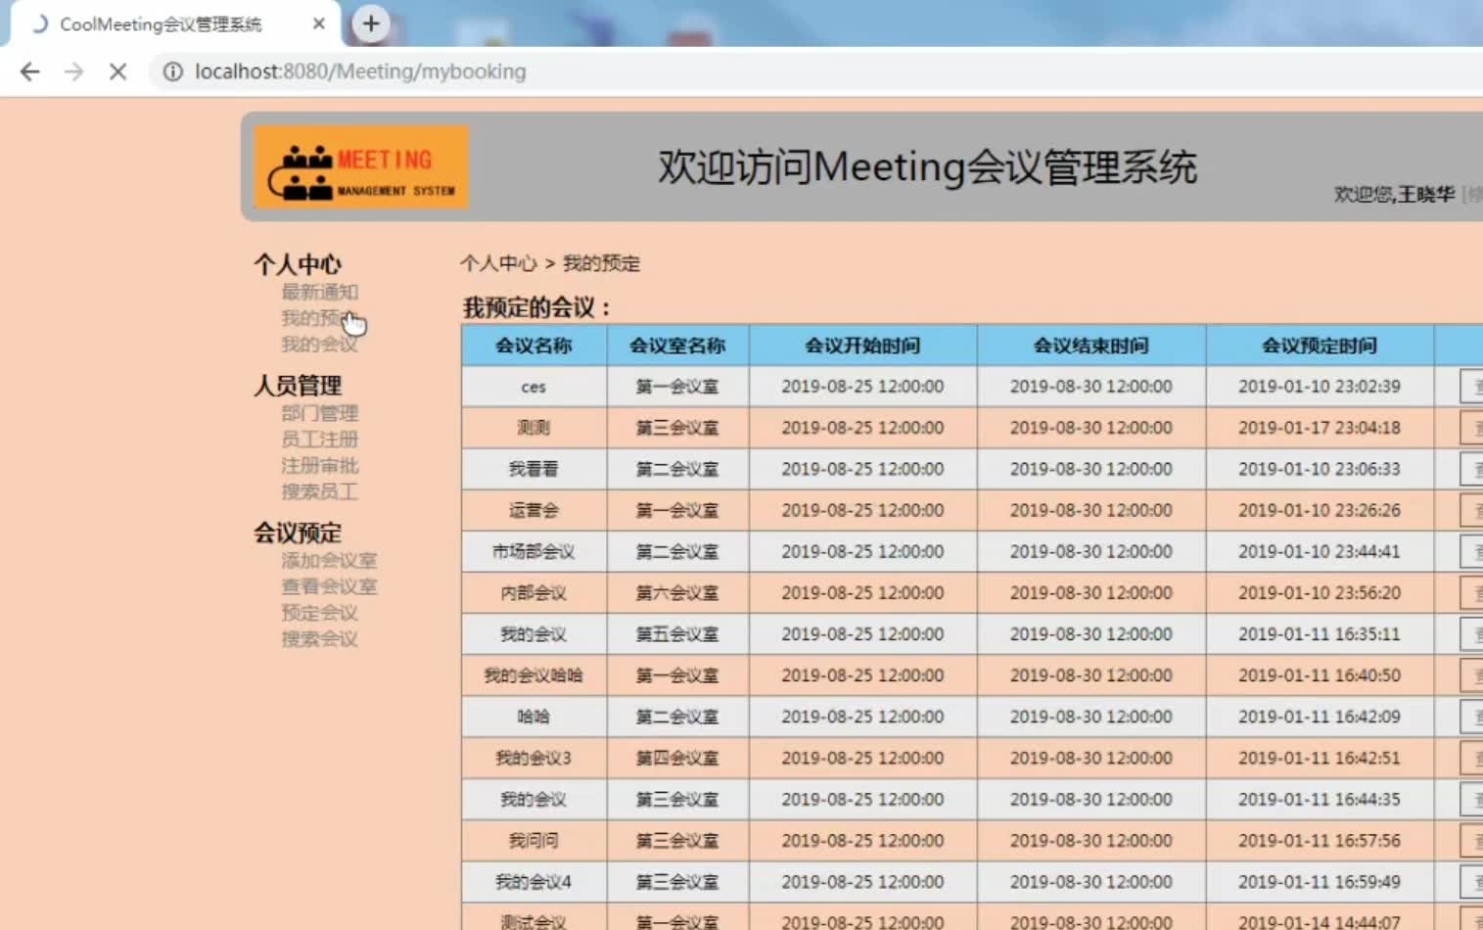Screen dimensions: 1483x930
Task: Click the 会议结束时间 column header
Action: (x=1091, y=346)
